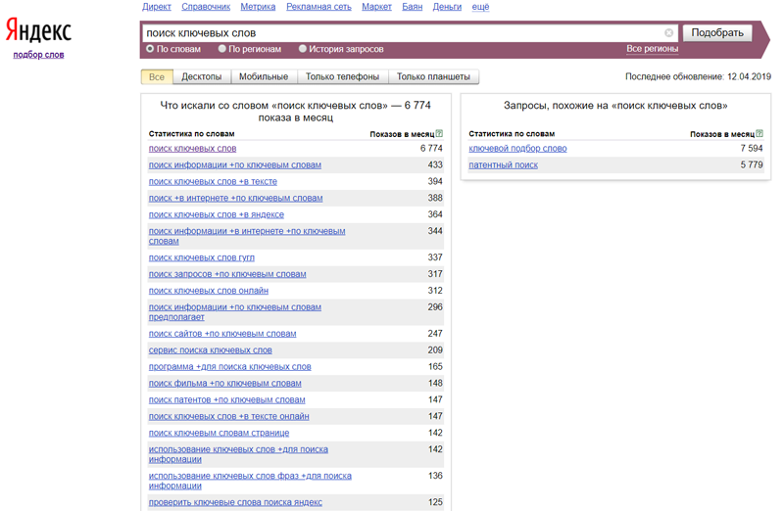Expand the 'ещё' services menu

tap(480, 7)
